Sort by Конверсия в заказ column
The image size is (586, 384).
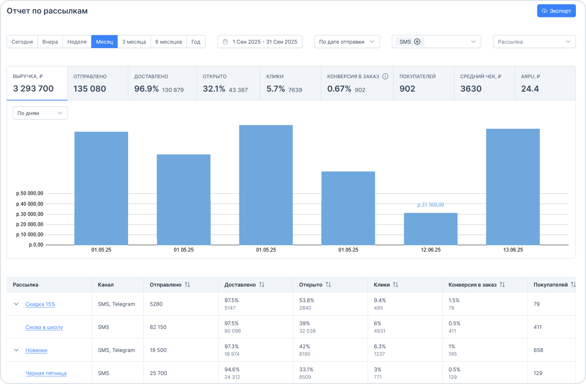coord(502,285)
